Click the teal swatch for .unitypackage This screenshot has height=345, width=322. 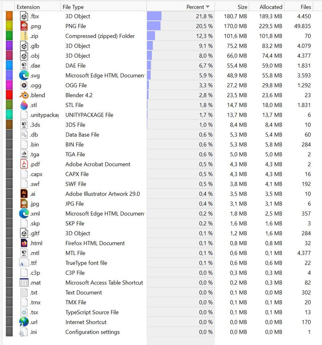click(9, 115)
